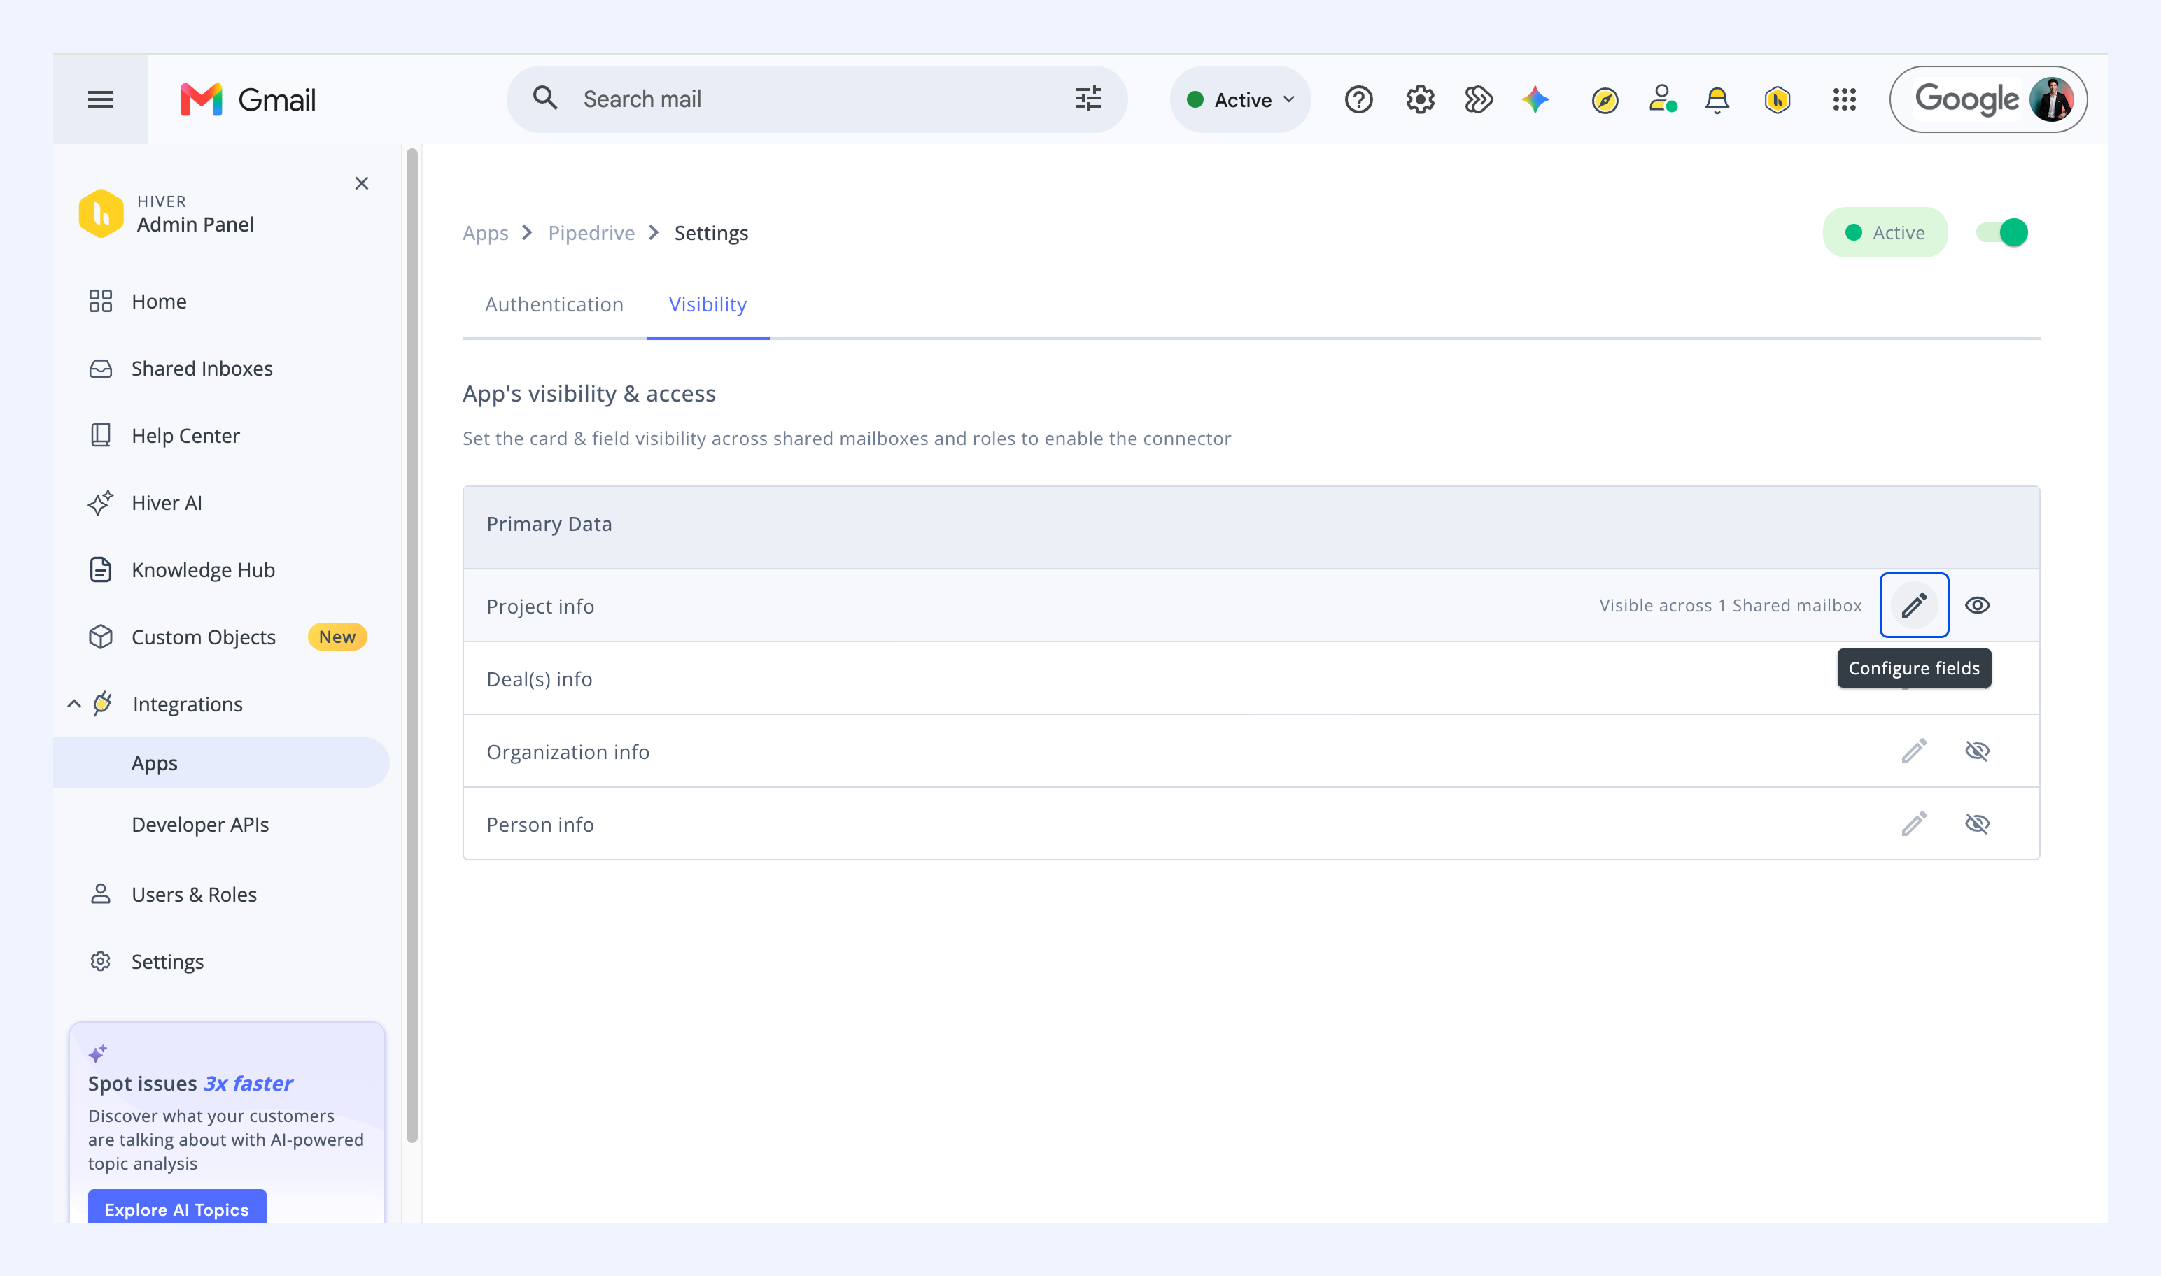2161x1276 pixels.
Task: Click the New badge beside Custom Objects
Action: tap(337, 637)
